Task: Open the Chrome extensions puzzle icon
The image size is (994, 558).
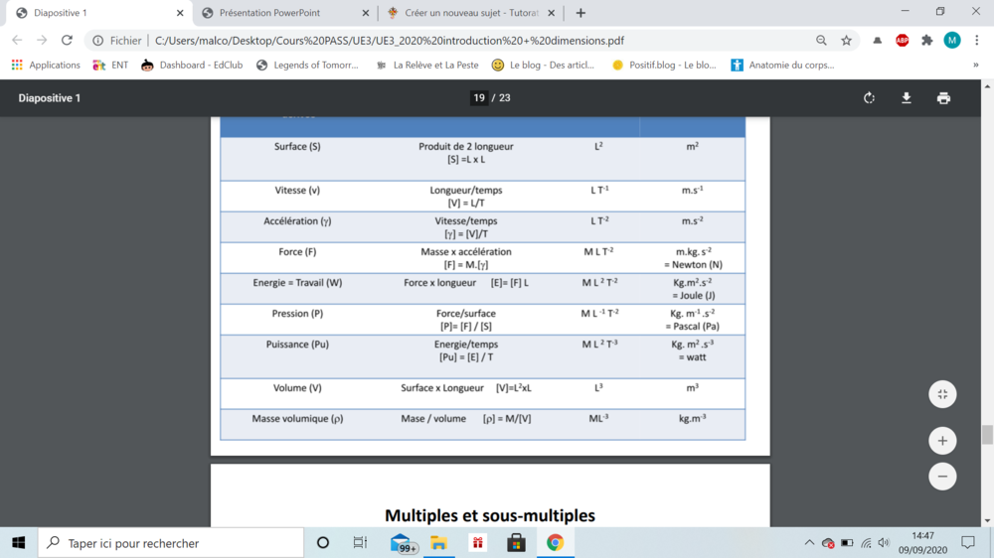Action: click(926, 41)
